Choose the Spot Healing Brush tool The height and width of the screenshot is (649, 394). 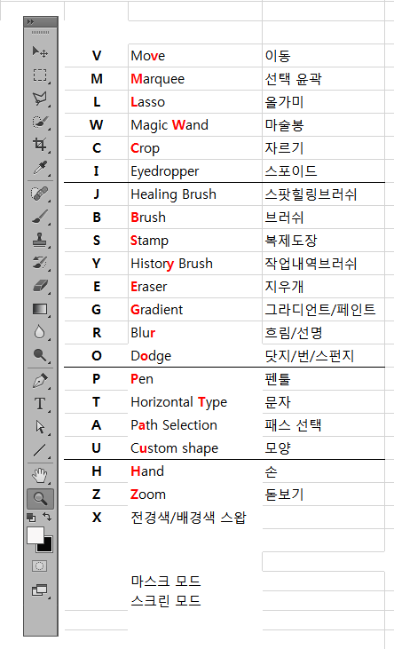coord(40,194)
